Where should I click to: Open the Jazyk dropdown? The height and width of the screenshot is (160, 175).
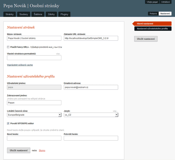tap(91, 115)
